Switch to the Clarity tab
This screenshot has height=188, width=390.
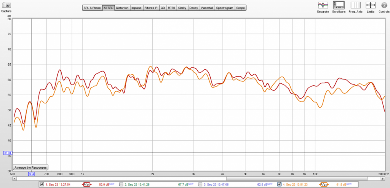[x=182, y=8]
